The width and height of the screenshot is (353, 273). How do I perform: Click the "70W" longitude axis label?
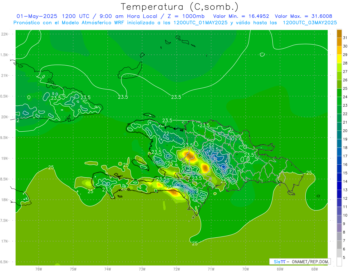(246, 269)
